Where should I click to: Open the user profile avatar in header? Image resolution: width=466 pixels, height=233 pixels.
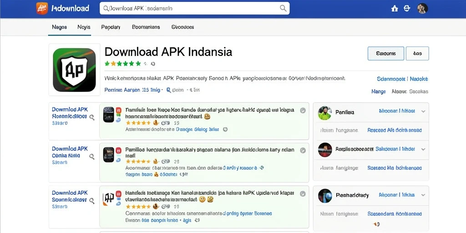[422, 9]
